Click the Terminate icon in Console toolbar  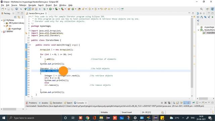[162, 103]
